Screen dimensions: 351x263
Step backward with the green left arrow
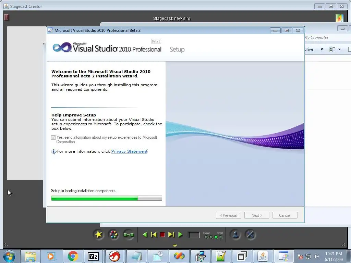[145, 235]
